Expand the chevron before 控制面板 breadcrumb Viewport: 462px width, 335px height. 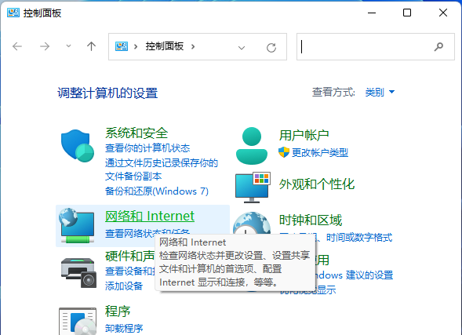pyautogui.click(x=136, y=46)
